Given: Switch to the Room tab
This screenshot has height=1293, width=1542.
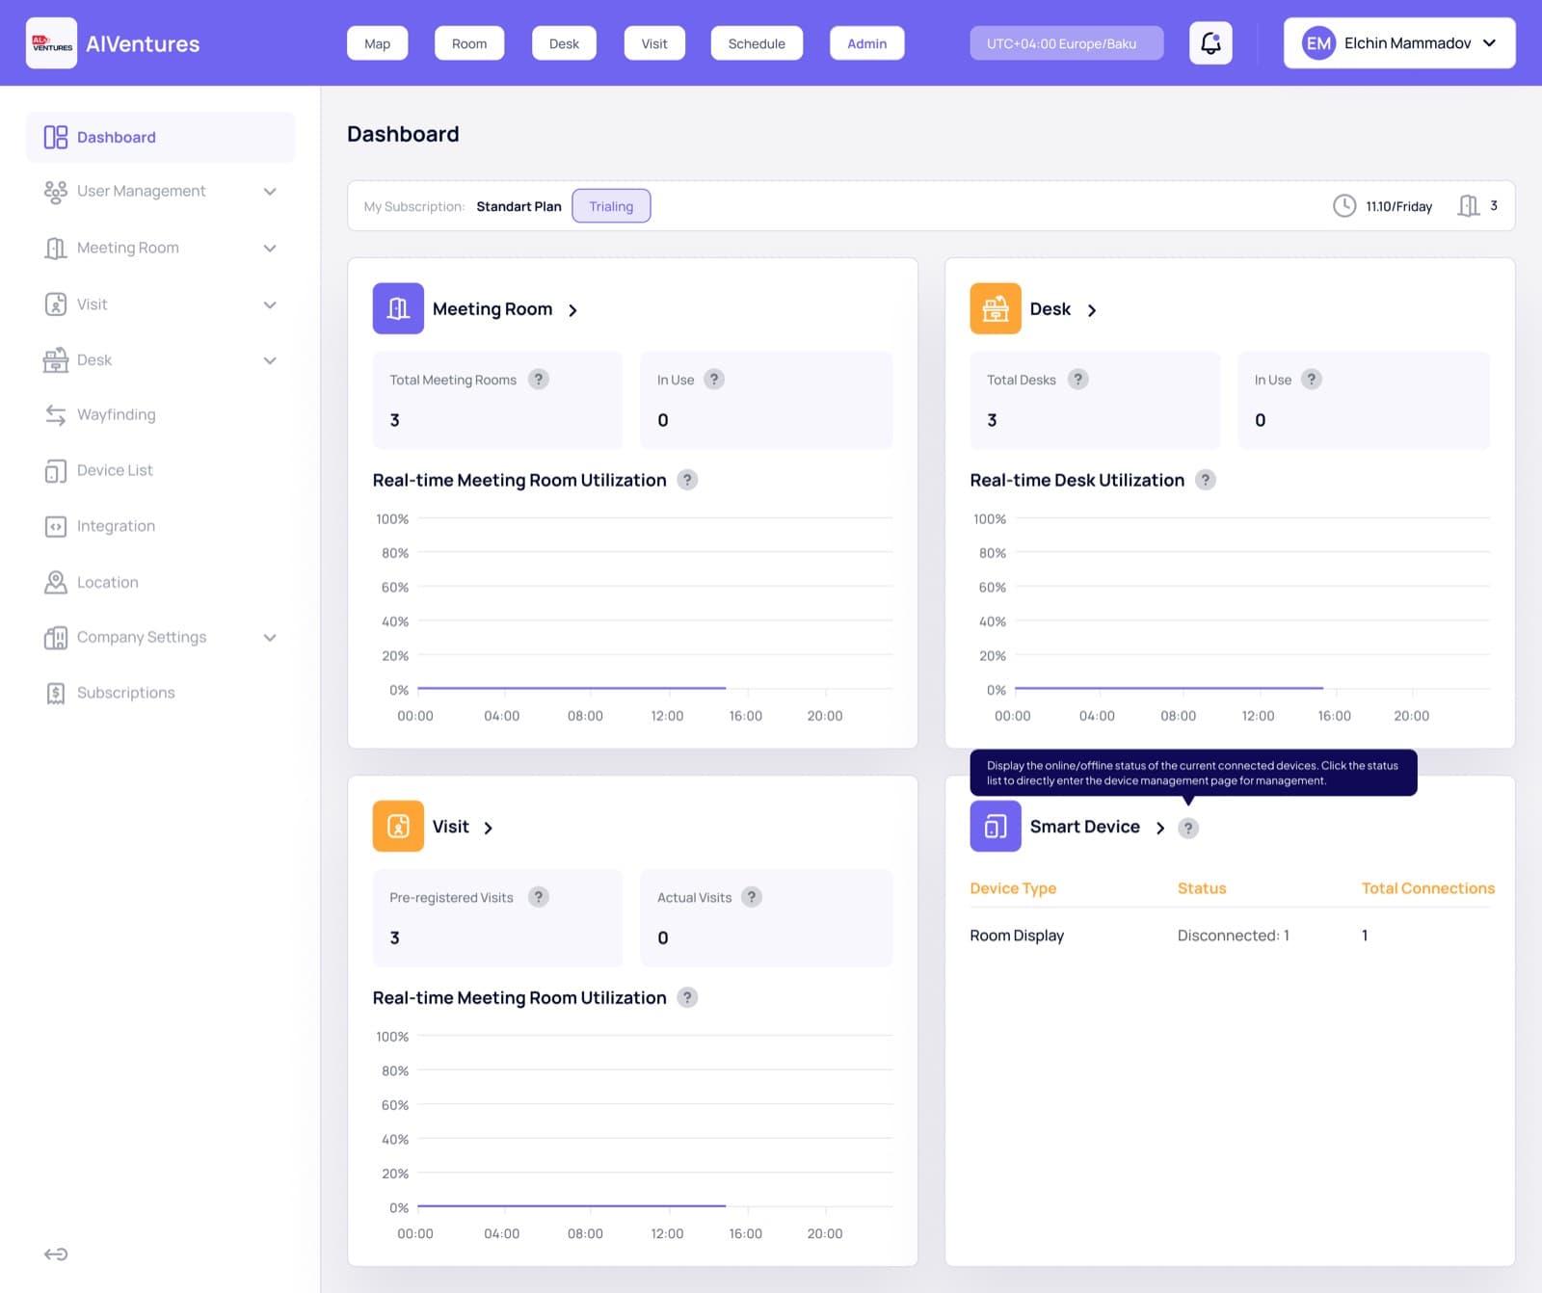Looking at the screenshot, I should point(469,43).
